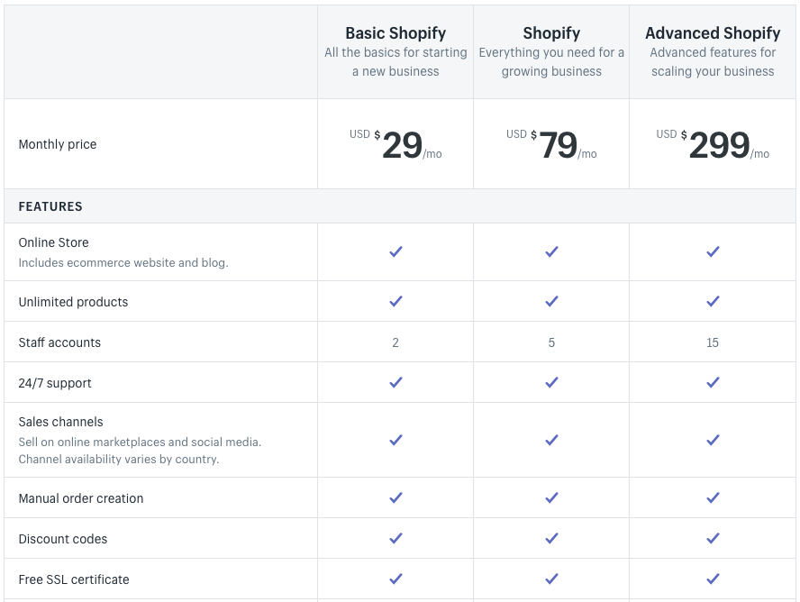Click the USD $299/mo price
Viewport: 800px width, 602px height.
tap(713, 145)
